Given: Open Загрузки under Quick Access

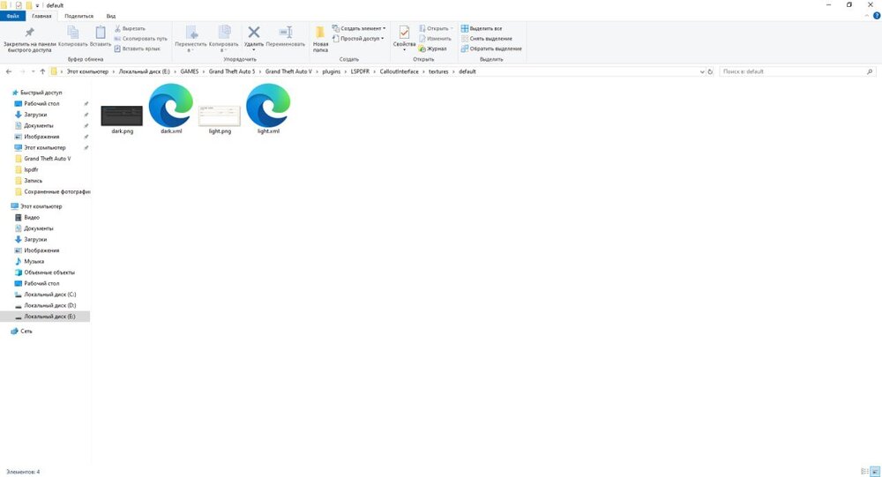Looking at the screenshot, I should (x=35, y=115).
